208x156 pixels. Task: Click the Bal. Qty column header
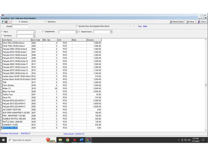click(x=50, y=40)
